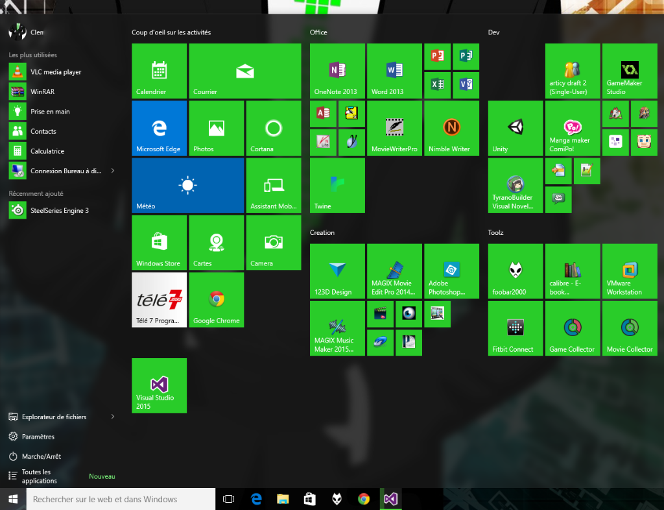Open the calibre E-book tile
This screenshot has width=664, height=510.
pyautogui.click(x=573, y=271)
